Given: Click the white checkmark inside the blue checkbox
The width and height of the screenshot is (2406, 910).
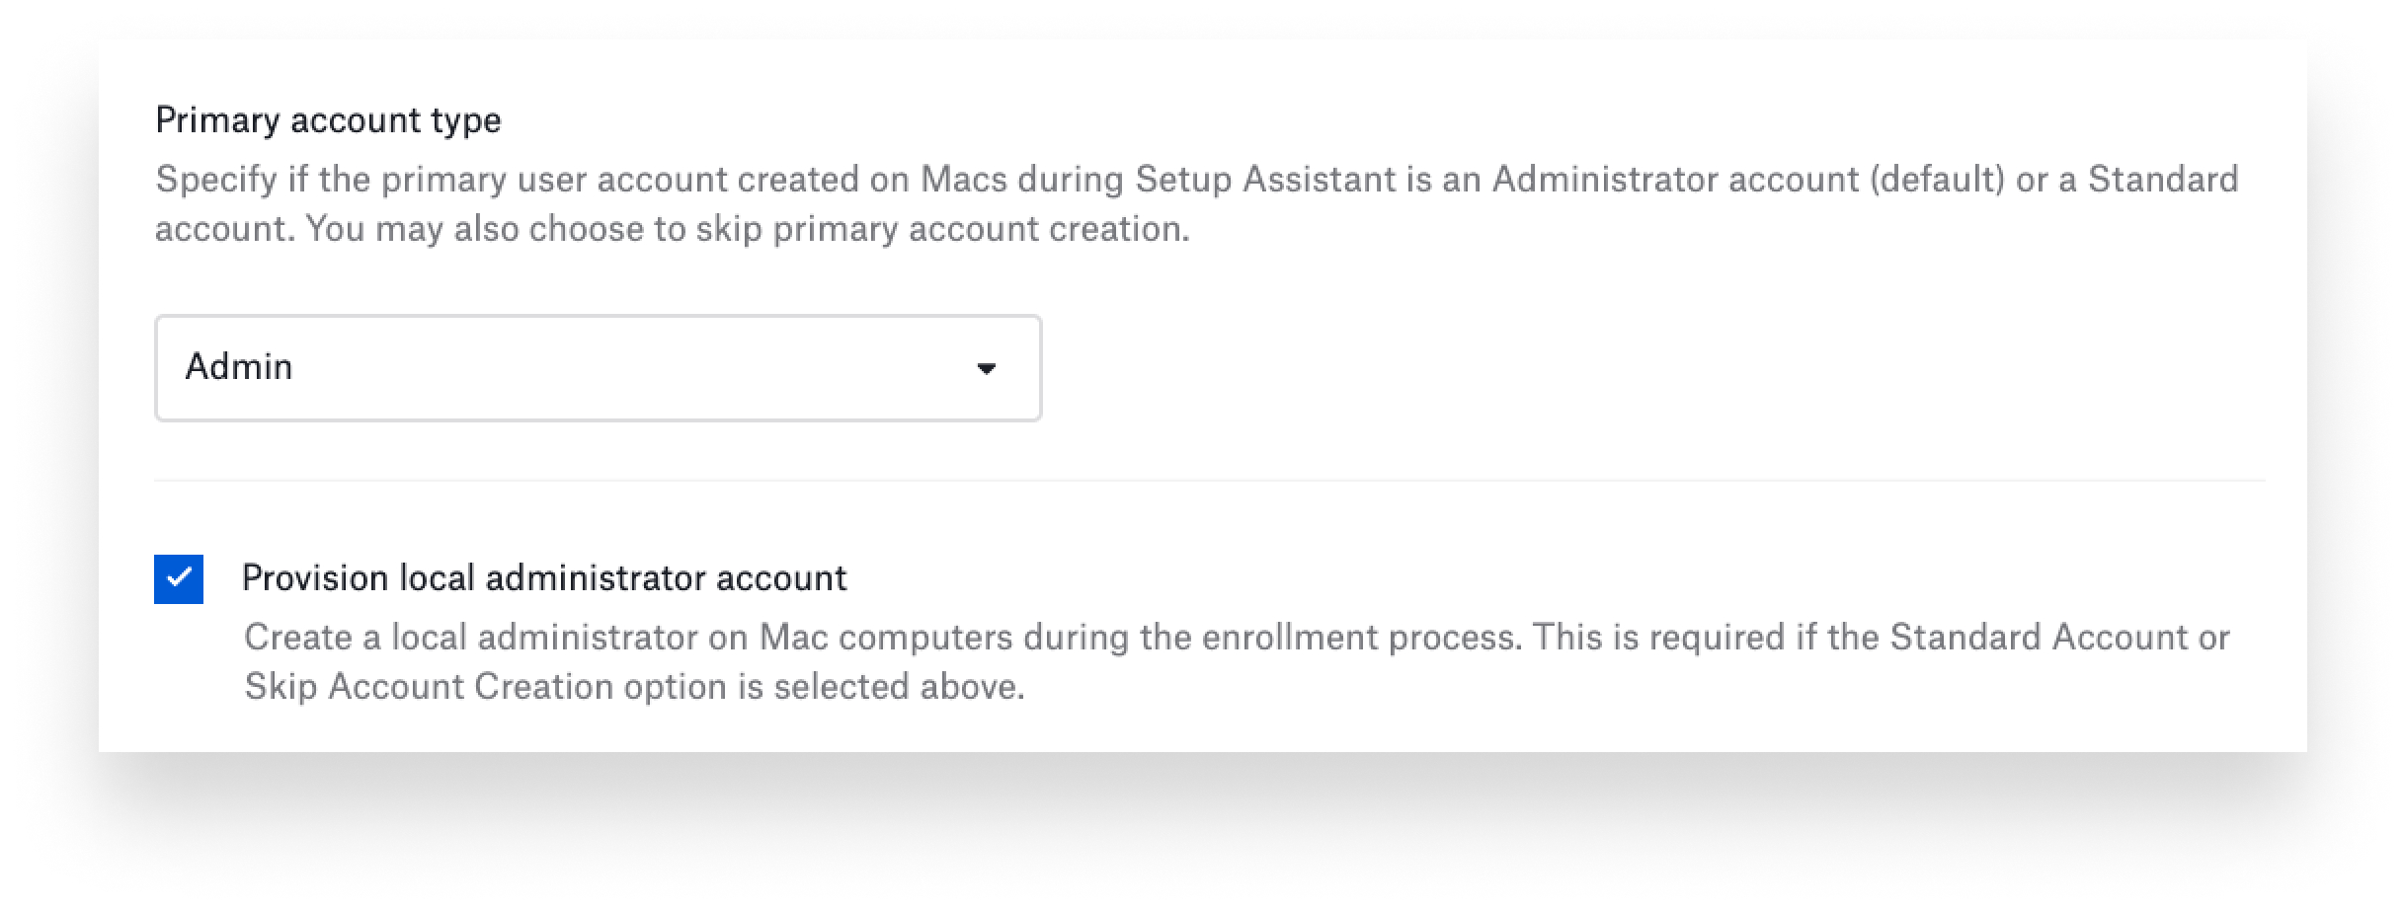Looking at the screenshot, I should click(179, 578).
